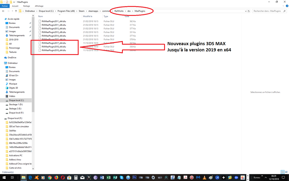Open 3DS et Train simulator folder
This screenshot has height=181, width=289.
point(19,127)
